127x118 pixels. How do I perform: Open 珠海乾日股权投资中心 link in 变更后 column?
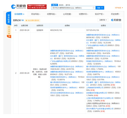pyautogui.click(x=100, y=61)
